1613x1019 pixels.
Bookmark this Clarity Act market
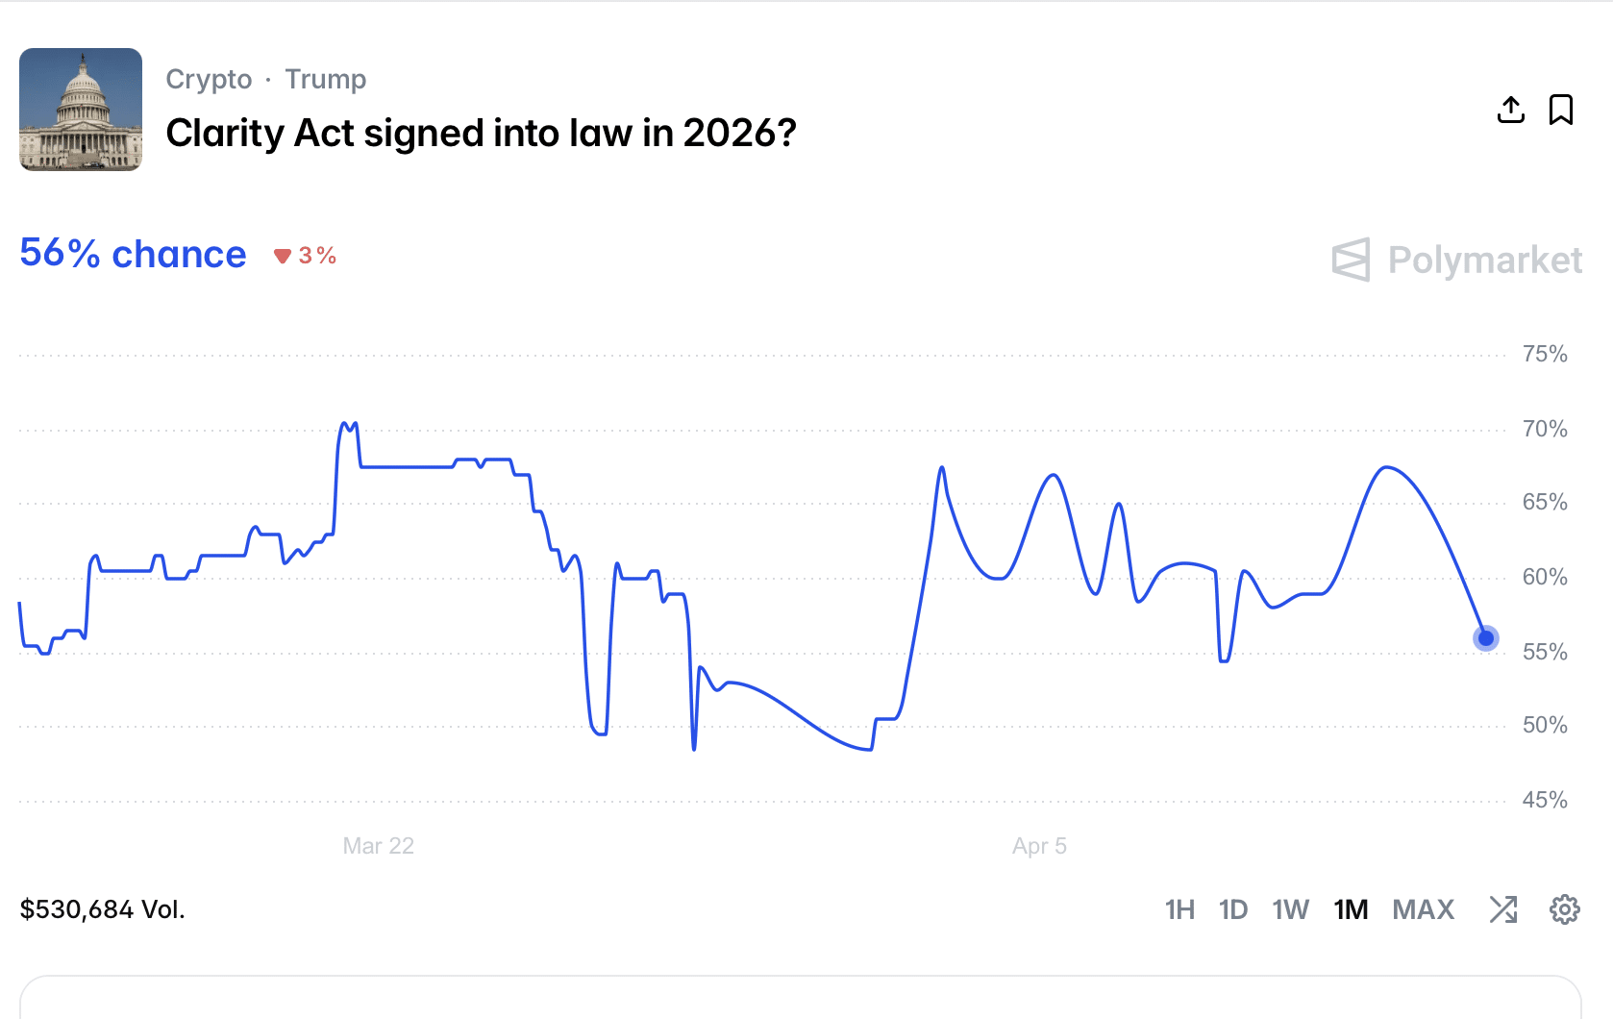tap(1561, 110)
